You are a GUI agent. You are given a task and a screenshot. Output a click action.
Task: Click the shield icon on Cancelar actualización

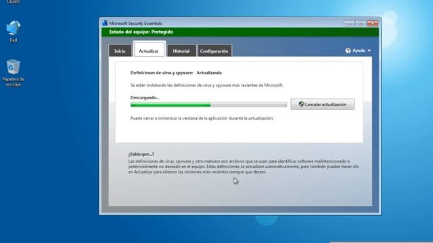(301, 104)
